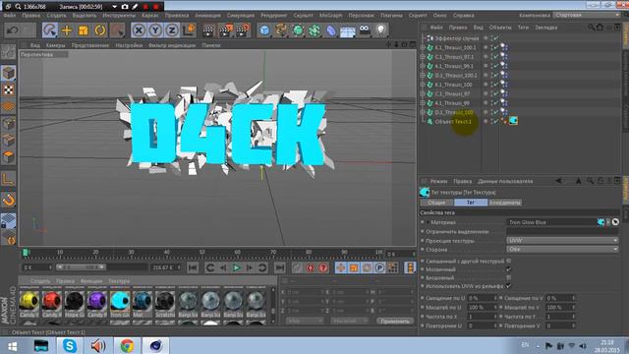Toggle 'Смешанный с другой текстурой' checkbox
Screen dimensions: 629x354
(509, 261)
